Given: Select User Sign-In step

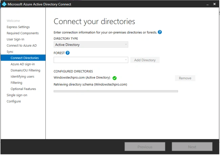Looking at the screenshot, I should 16,39.
